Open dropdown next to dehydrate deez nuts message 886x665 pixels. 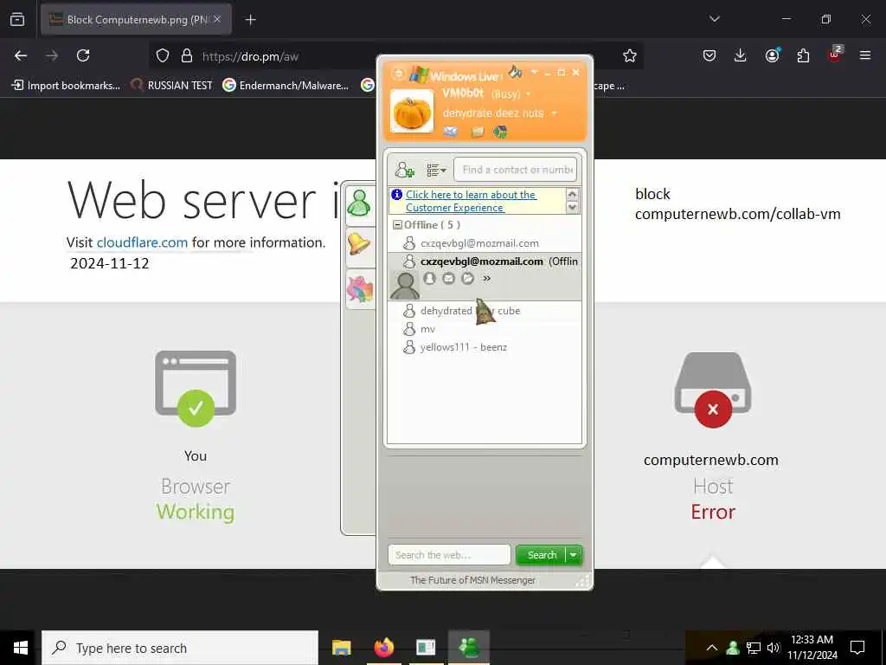point(554,113)
